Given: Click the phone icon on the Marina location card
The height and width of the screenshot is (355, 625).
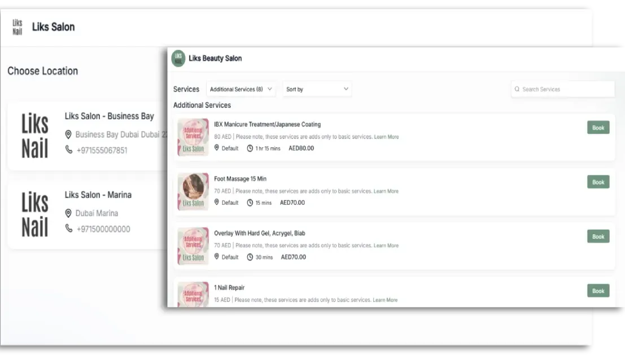Looking at the screenshot, I should (69, 229).
